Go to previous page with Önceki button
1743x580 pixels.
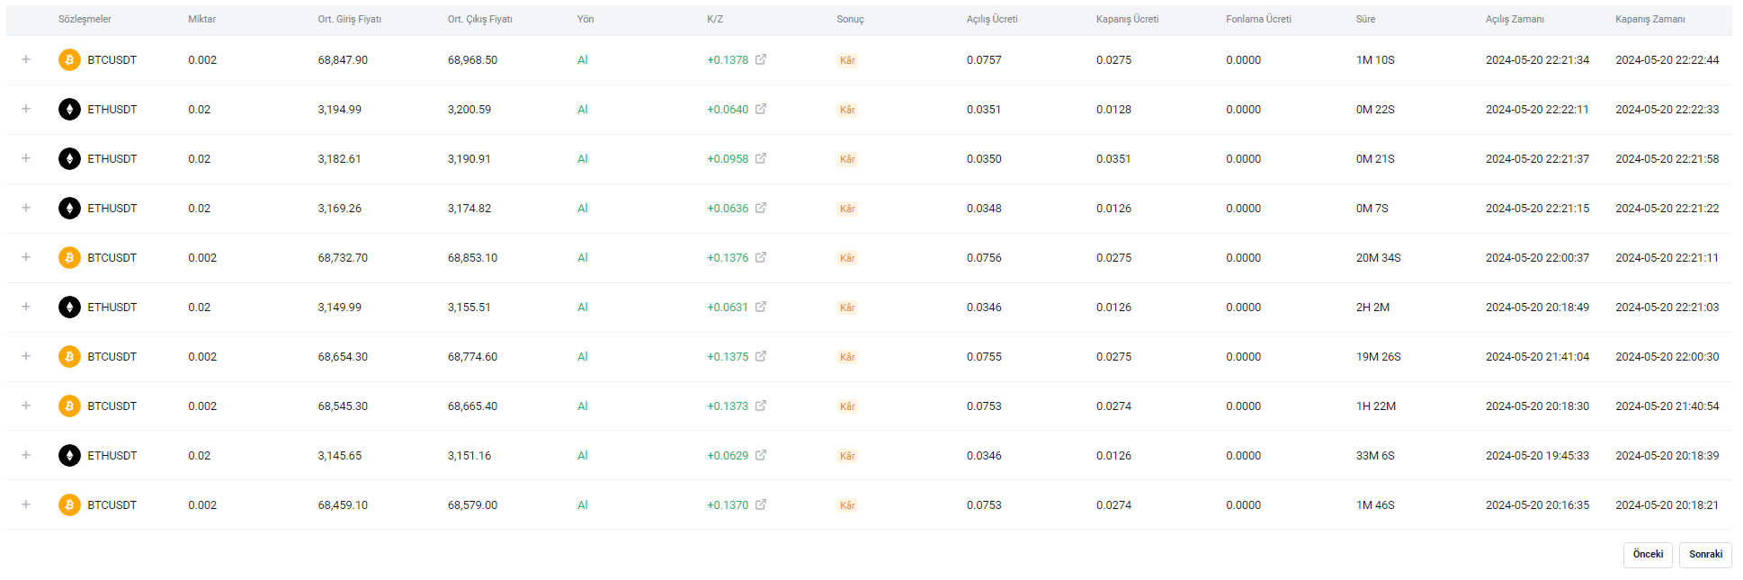(x=1648, y=555)
